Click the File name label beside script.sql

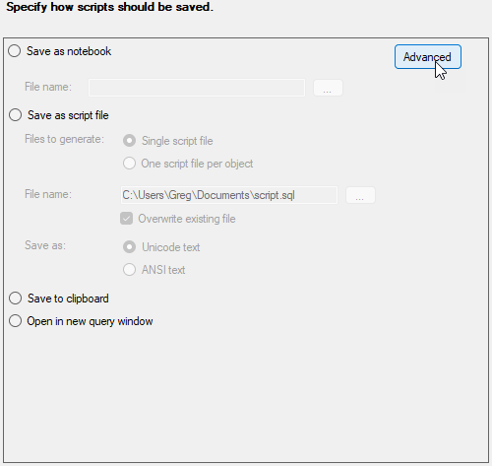point(48,194)
